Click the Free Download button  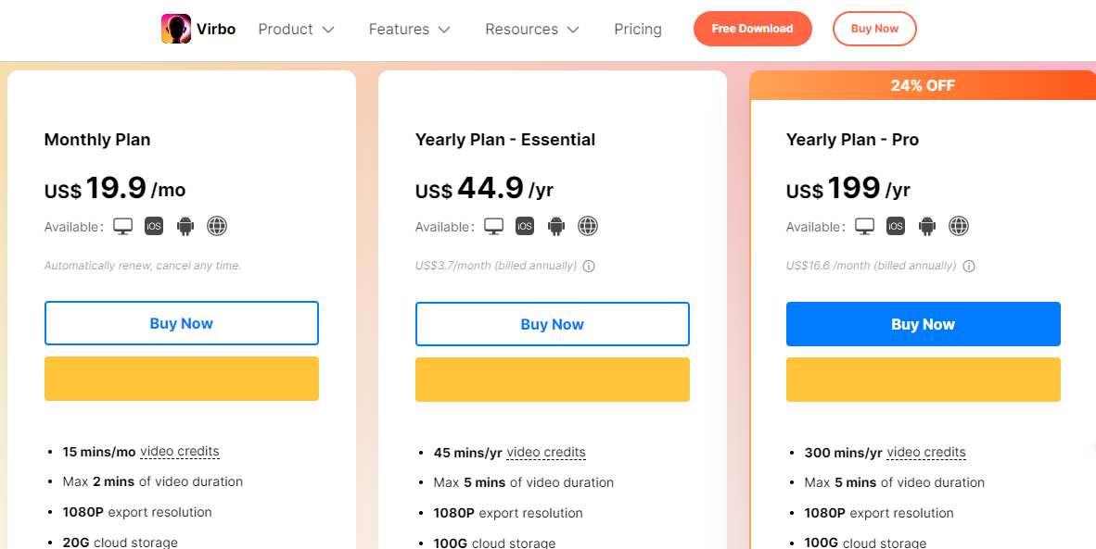(752, 29)
